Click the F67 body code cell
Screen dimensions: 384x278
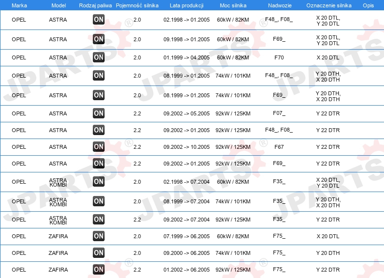coord(279,147)
